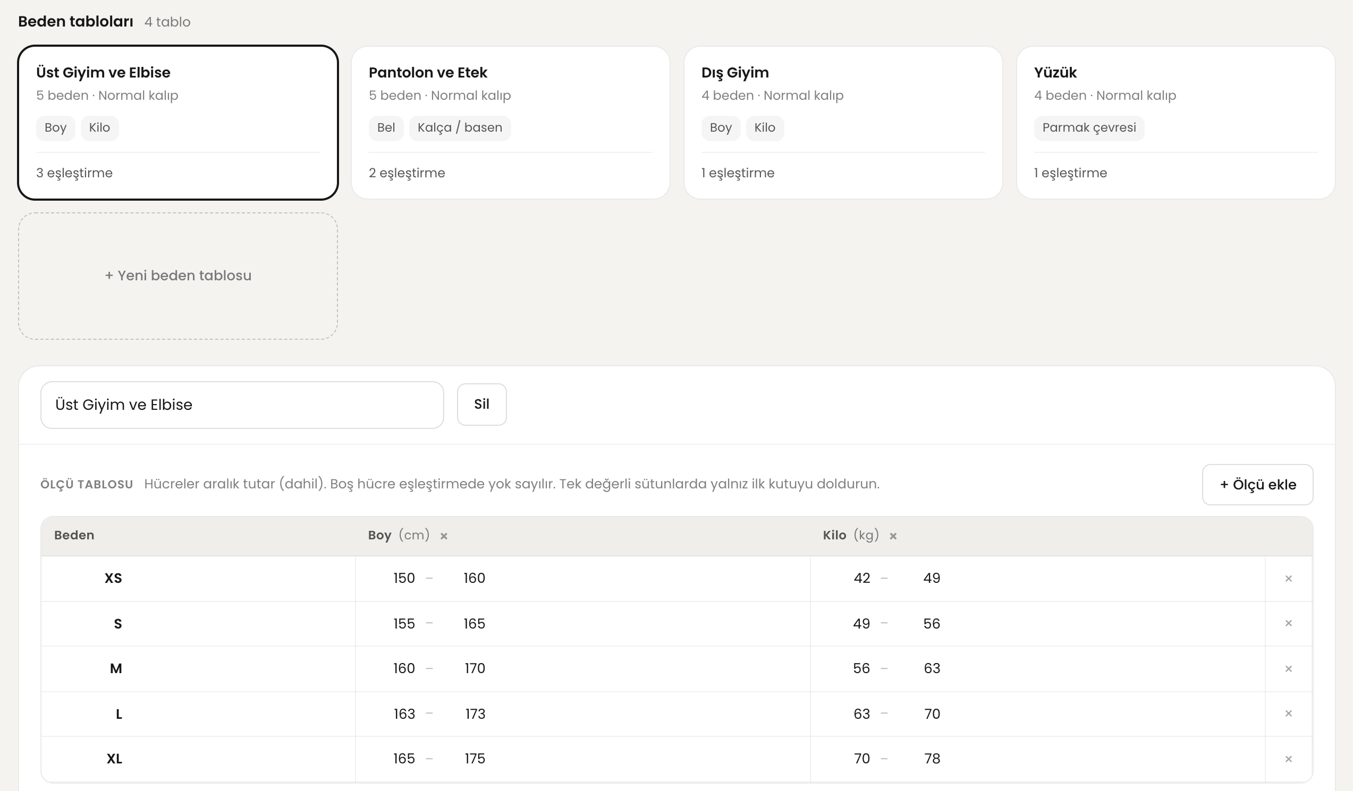Add a new size table via Yeni beden tablosu

pyautogui.click(x=177, y=276)
